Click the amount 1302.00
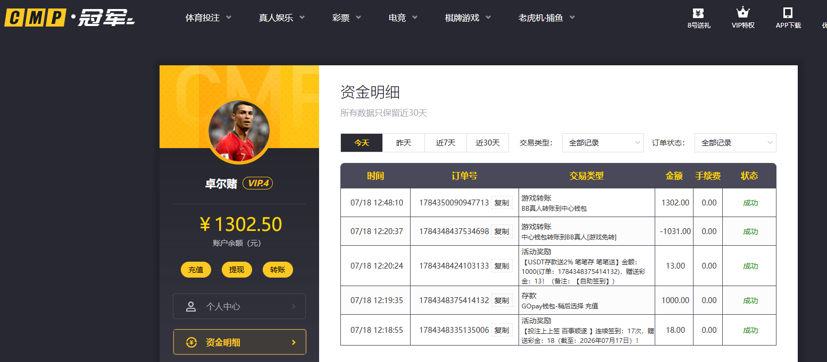Viewport: 827px width, 362px height. click(675, 203)
